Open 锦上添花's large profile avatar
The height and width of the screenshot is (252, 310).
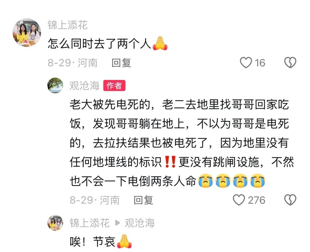(x=27, y=33)
